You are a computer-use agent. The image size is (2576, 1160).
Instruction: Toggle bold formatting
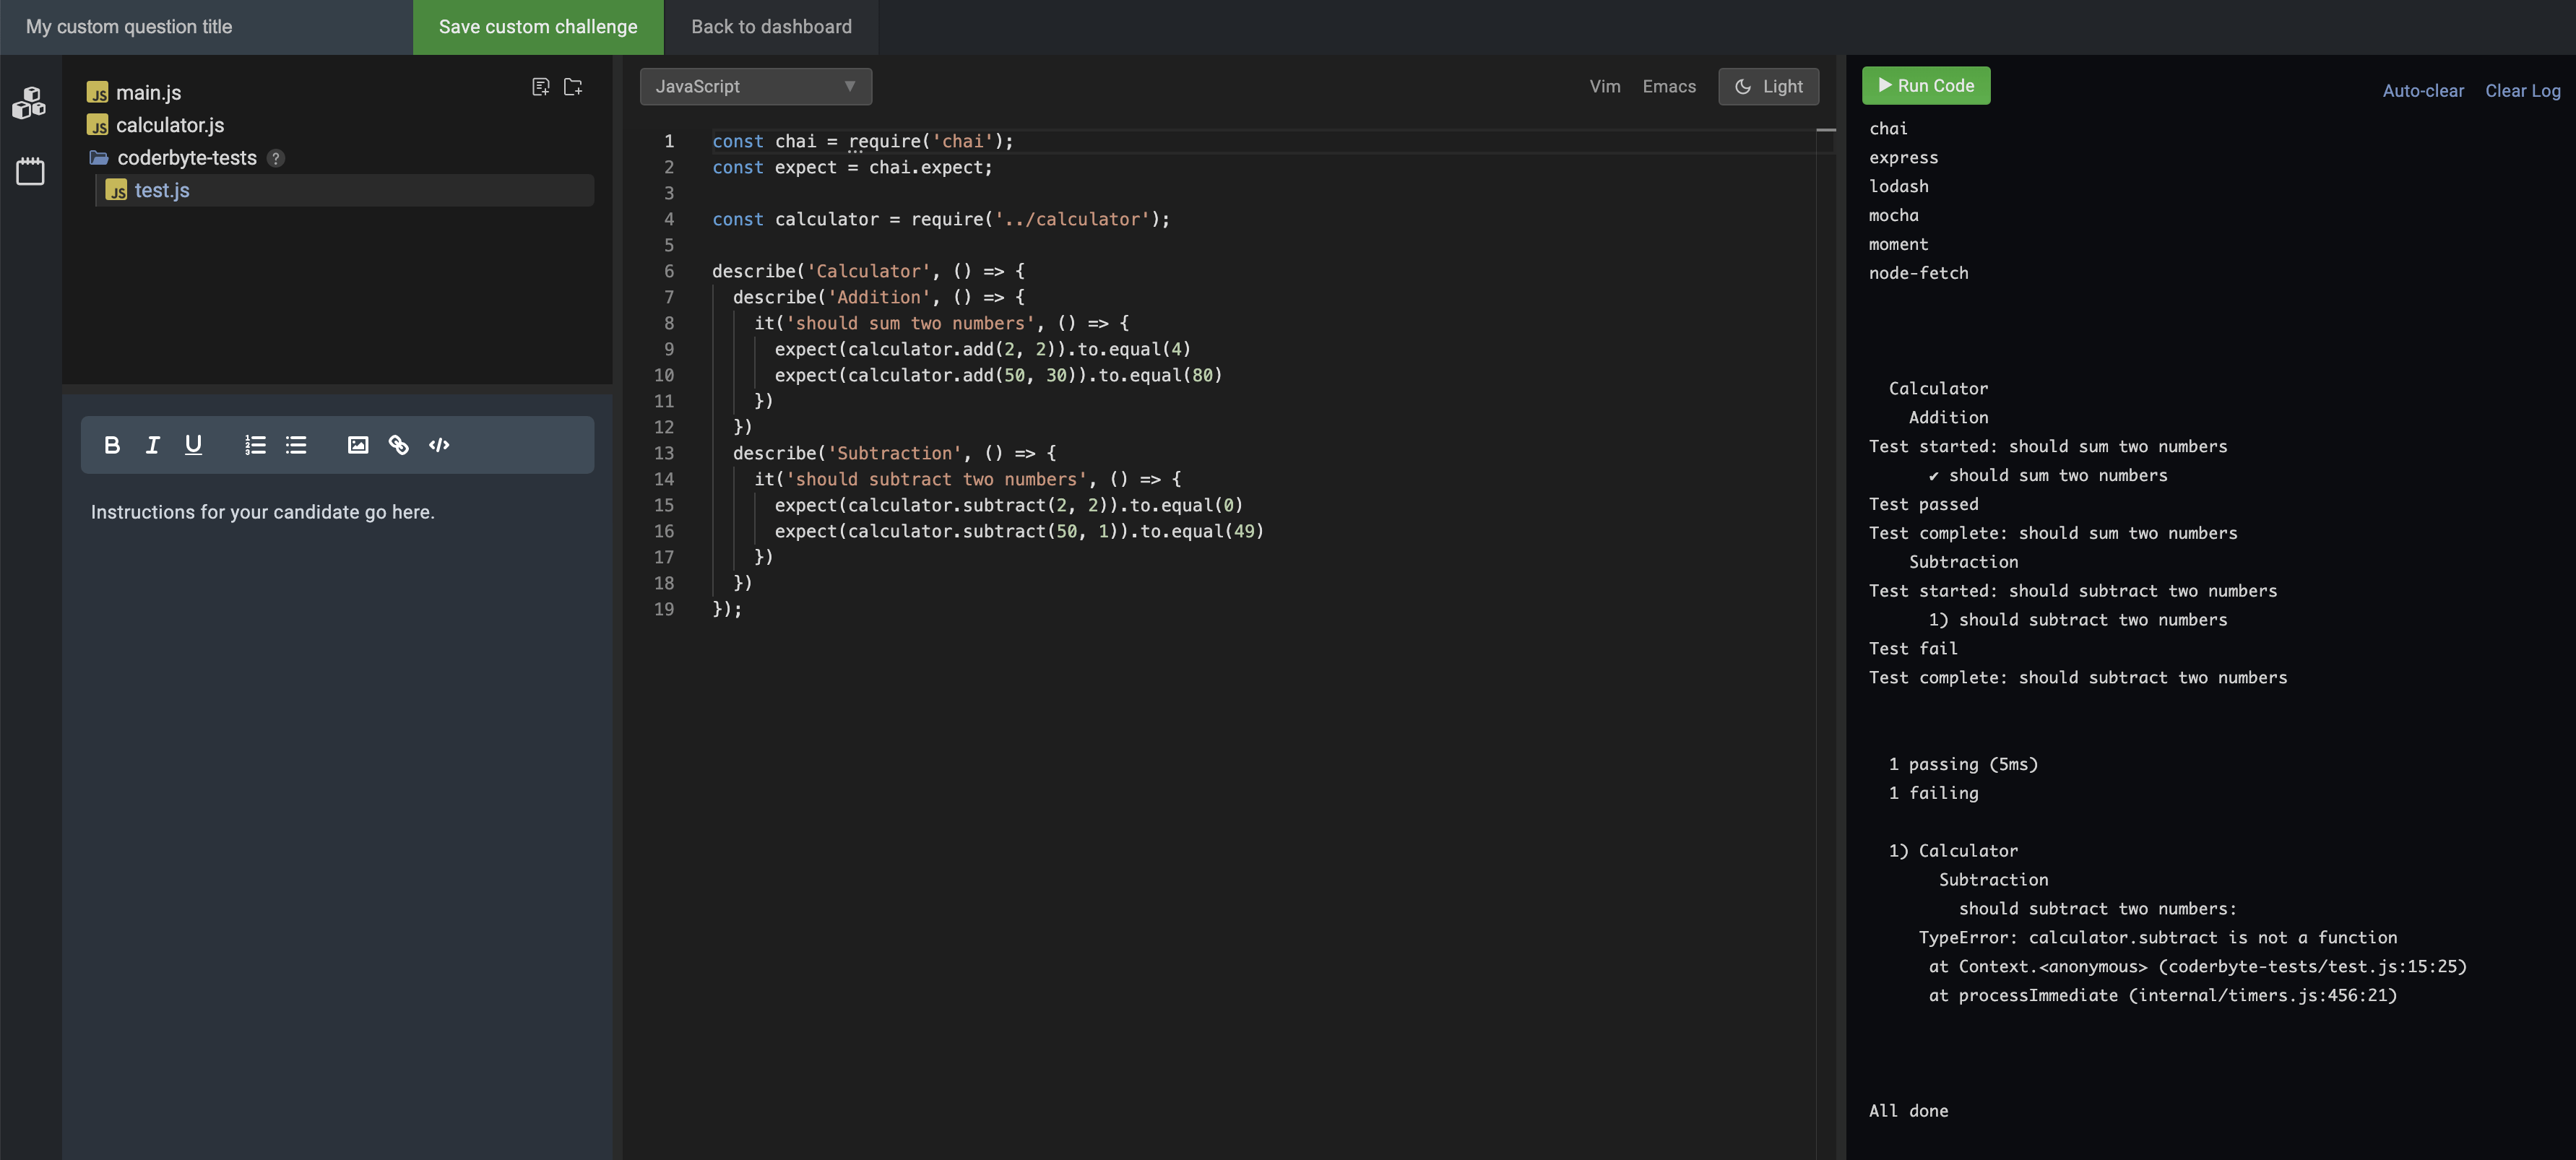click(112, 445)
